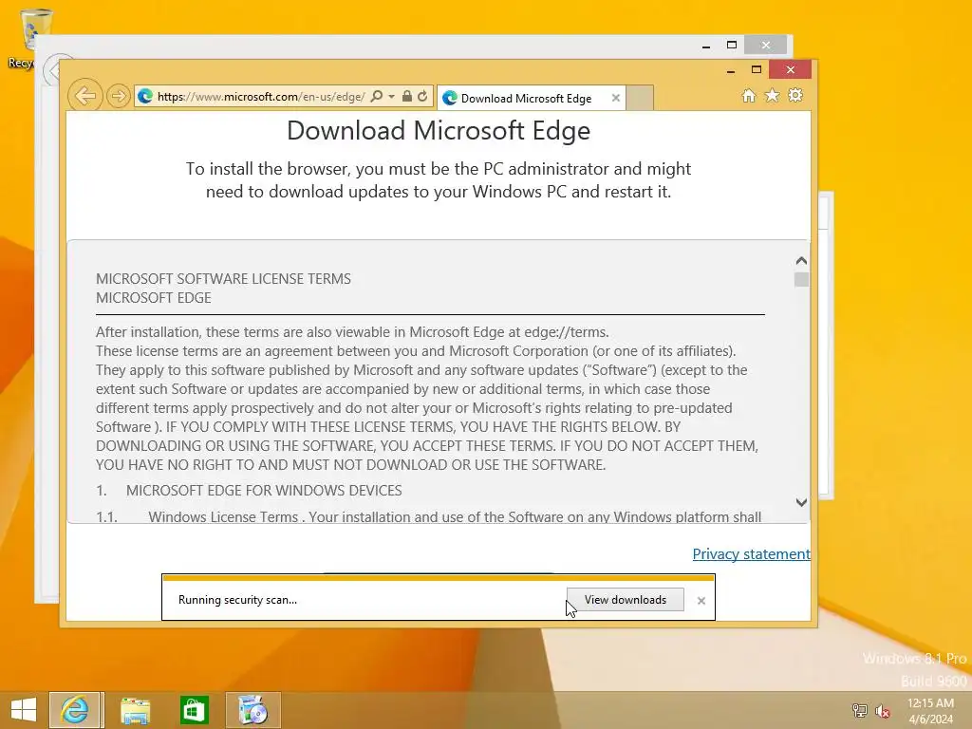The width and height of the screenshot is (972, 729).
Task: Maximize the background Internet Explorer window
Action: [732, 45]
